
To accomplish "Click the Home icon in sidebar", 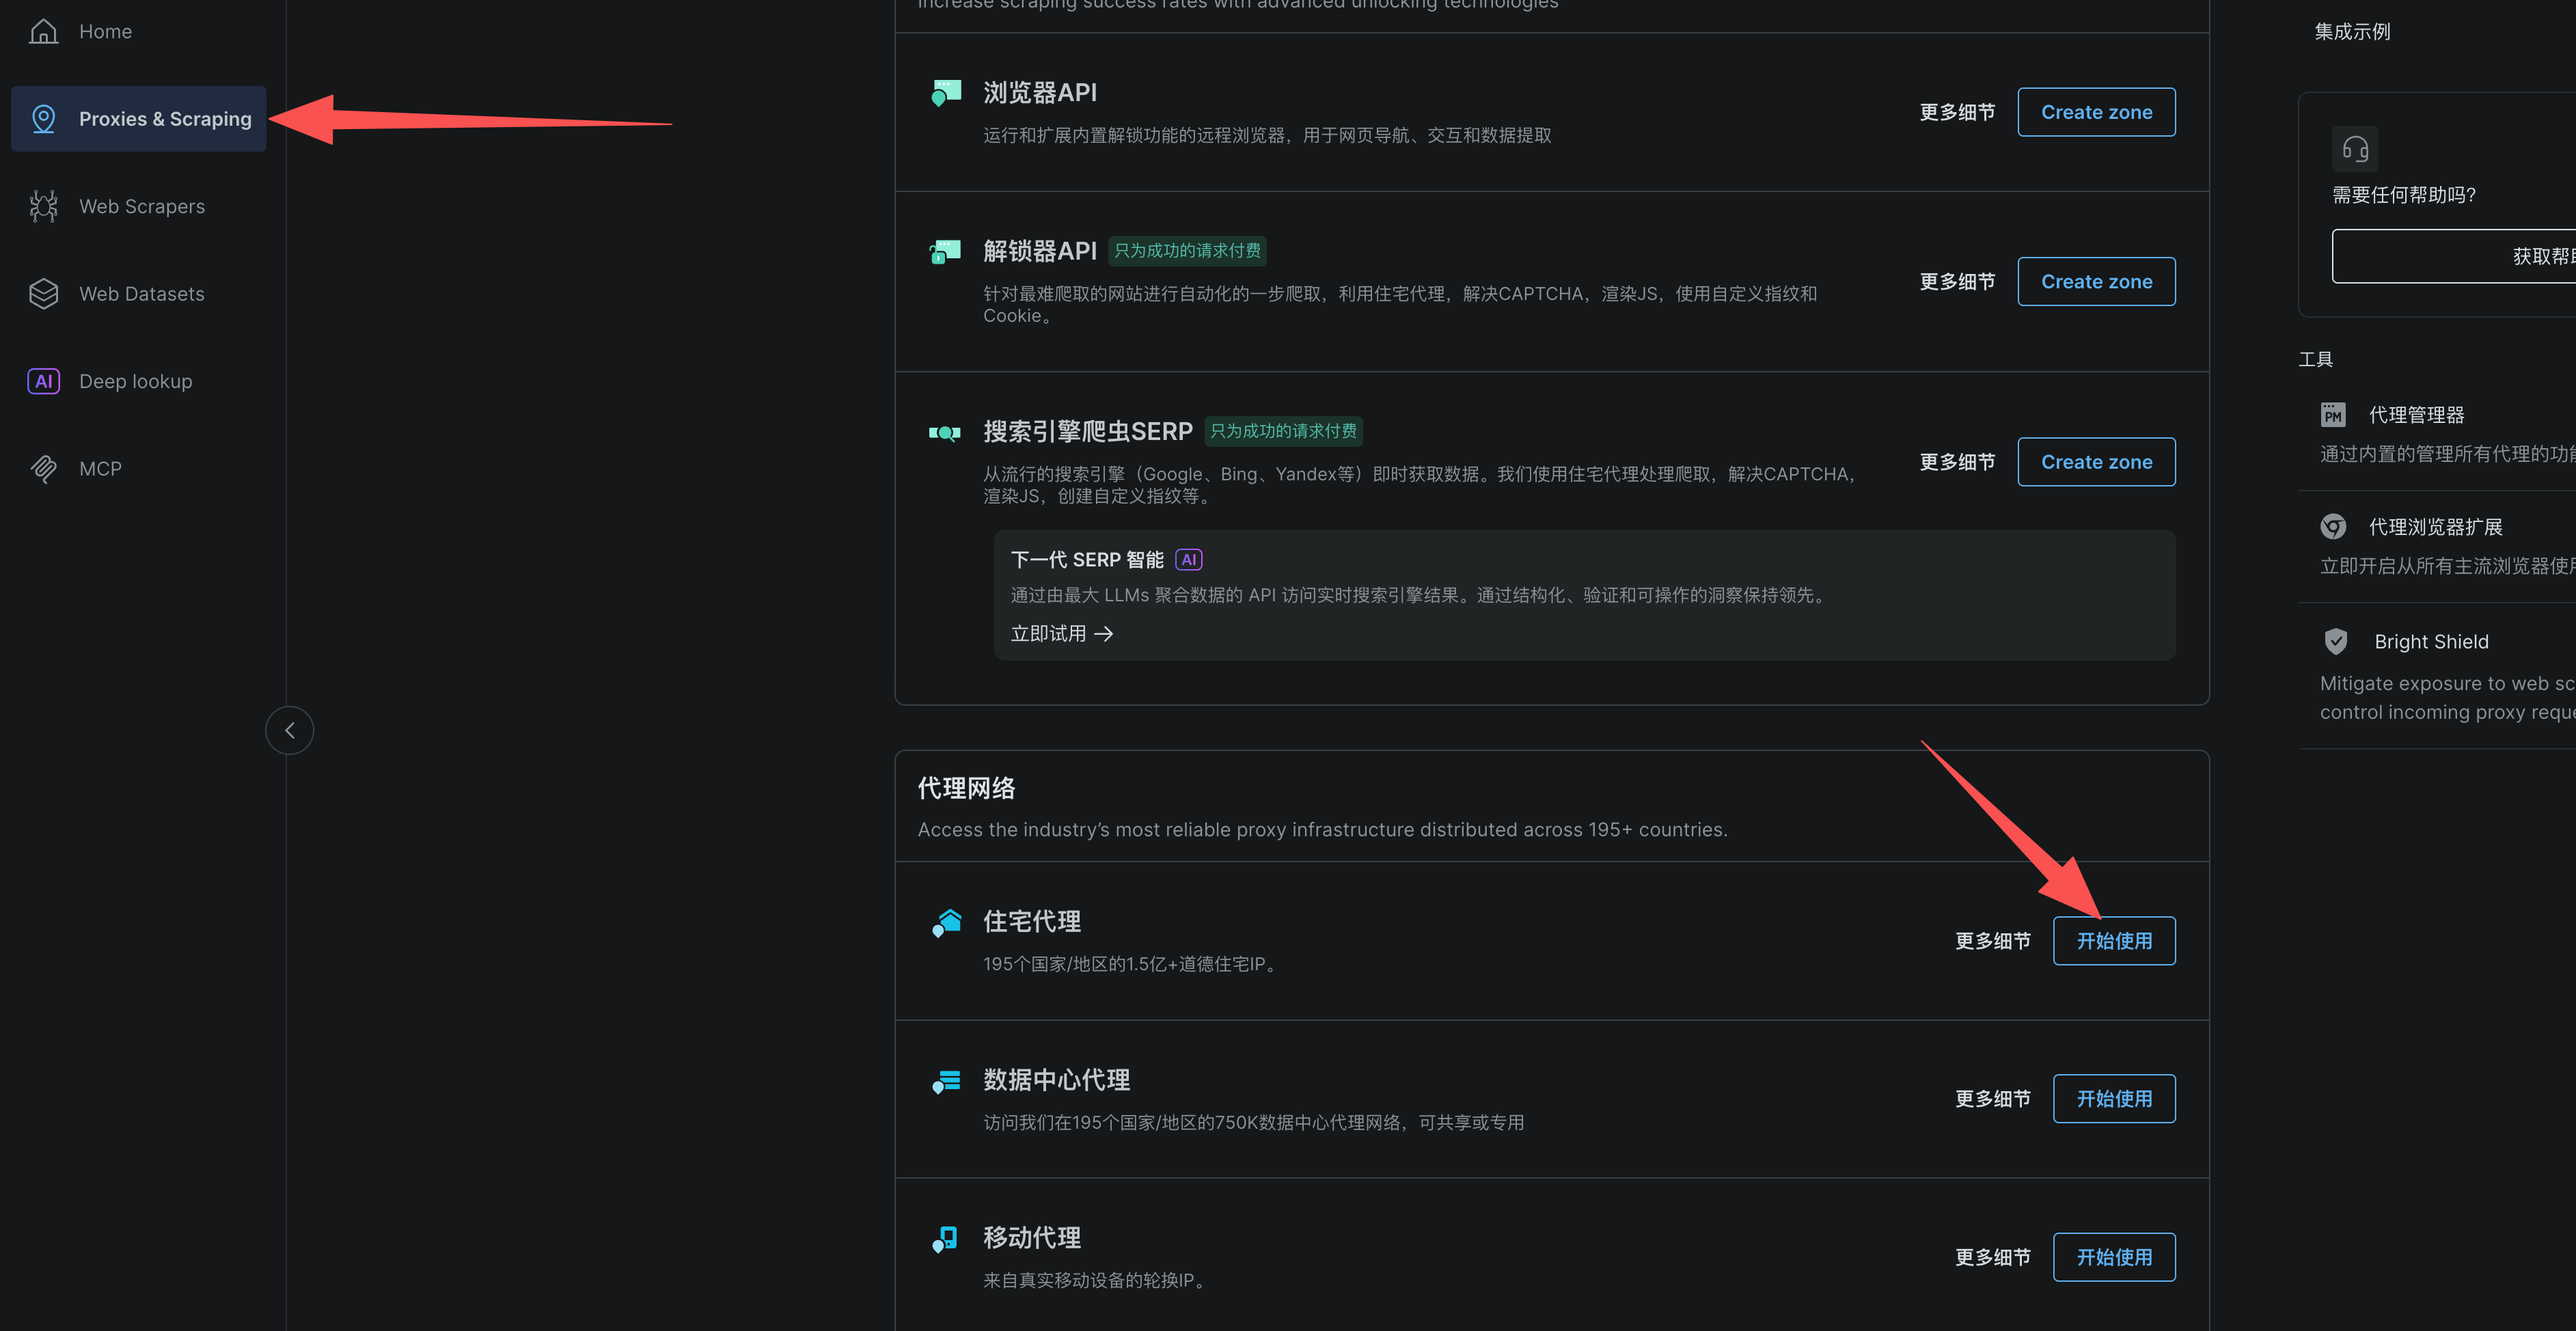I will point(43,31).
